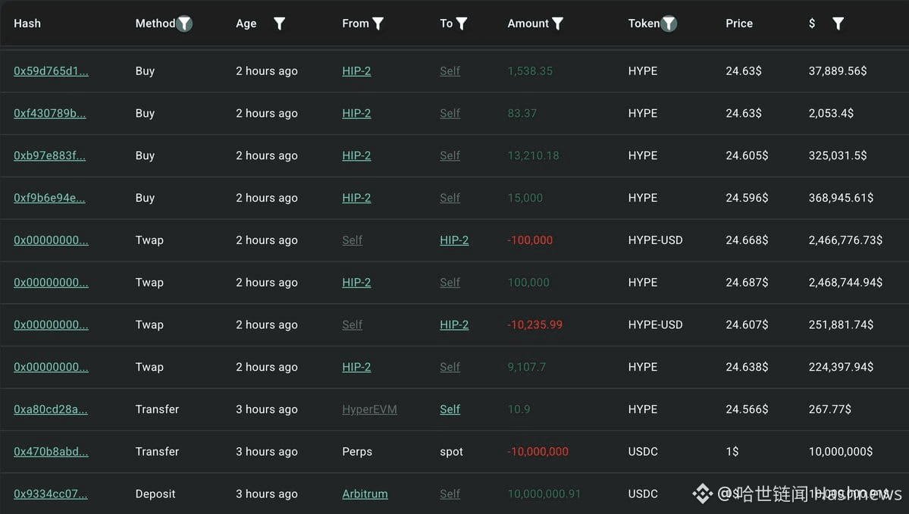This screenshot has height=514, width=909.
Task: Open deposit transaction 0x9334cc07
Action: pos(50,494)
